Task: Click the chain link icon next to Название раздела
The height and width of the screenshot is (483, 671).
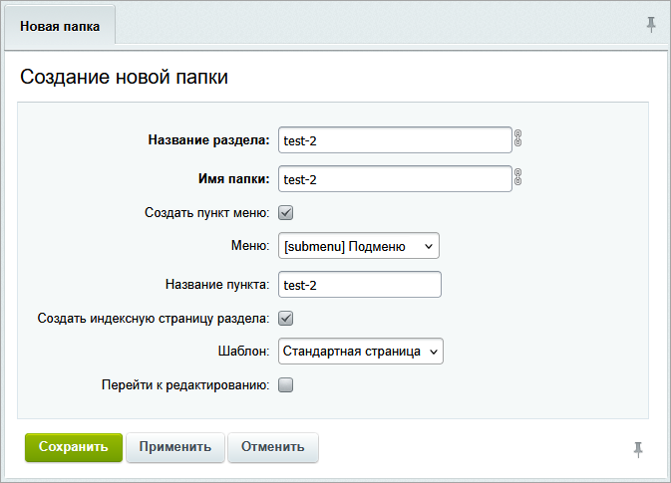Action: 517,139
